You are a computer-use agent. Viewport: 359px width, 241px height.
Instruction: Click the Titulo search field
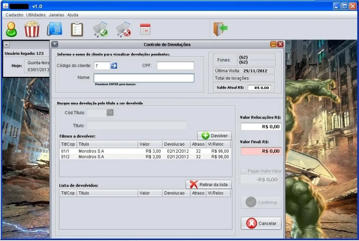tap(137, 126)
